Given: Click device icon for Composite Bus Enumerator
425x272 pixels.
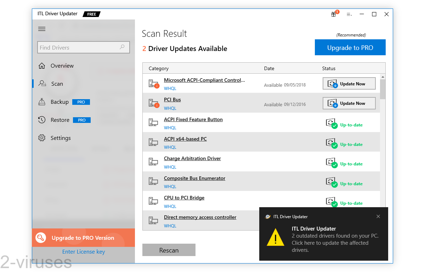Looking at the screenshot, I should 153,181.
